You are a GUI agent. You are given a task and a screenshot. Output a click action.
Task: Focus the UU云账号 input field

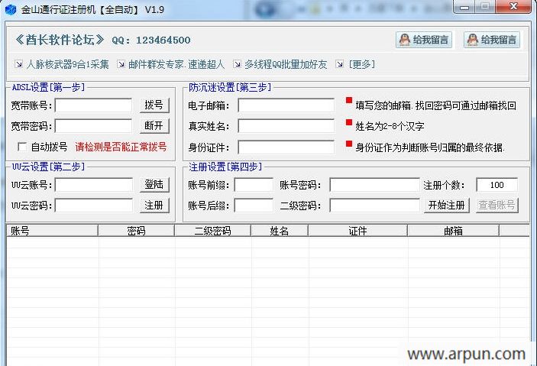point(93,185)
